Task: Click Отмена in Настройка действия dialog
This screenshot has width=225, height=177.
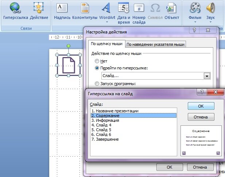Action: (200, 167)
